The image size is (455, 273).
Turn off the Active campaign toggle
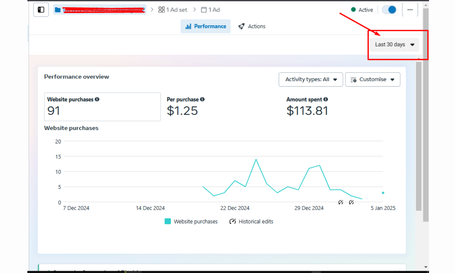(389, 10)
